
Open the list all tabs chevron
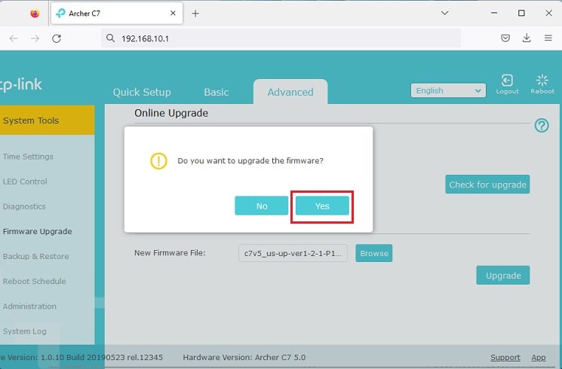click(445, 14)
